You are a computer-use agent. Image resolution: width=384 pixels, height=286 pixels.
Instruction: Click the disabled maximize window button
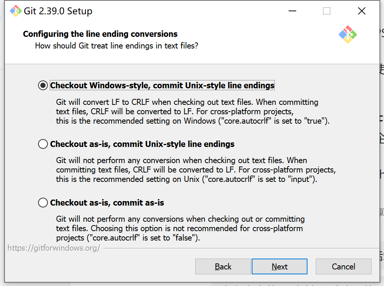(x=327, y=11)
